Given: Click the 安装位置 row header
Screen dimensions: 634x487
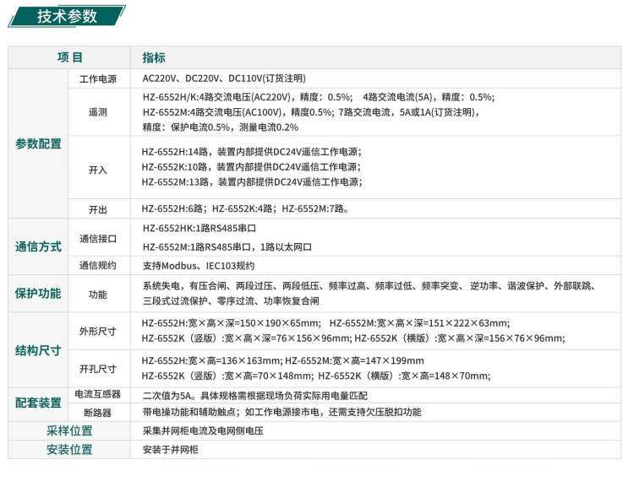Looking at the screenshot, I should tap(69, 450).
